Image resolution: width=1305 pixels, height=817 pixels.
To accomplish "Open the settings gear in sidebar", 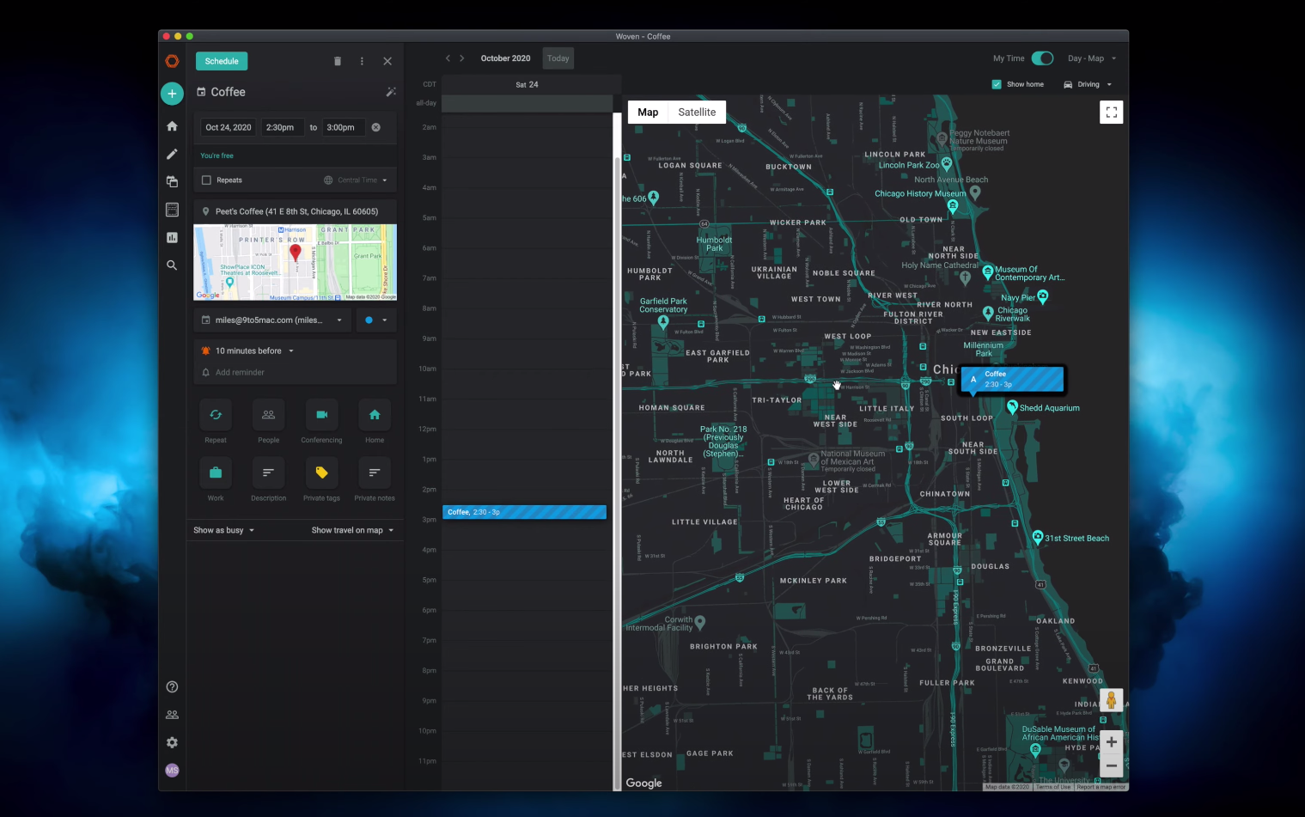I will (172, 742).
